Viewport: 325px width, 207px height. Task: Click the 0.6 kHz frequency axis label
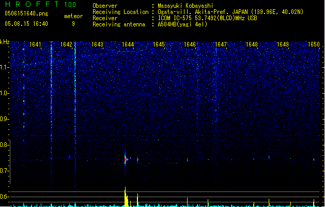click(x=4, y=197)
